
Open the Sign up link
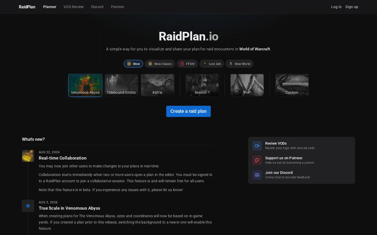tap(352, 7)
